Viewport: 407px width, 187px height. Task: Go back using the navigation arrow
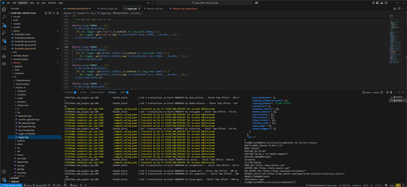[x=148, y=3]
